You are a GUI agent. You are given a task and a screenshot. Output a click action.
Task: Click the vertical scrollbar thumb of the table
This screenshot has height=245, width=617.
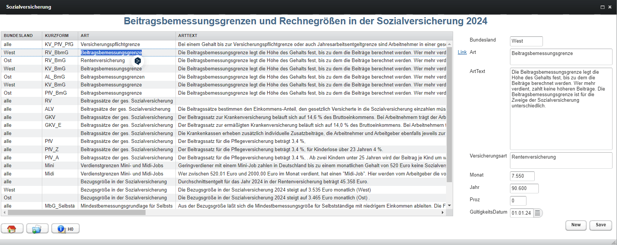point(449,114)
